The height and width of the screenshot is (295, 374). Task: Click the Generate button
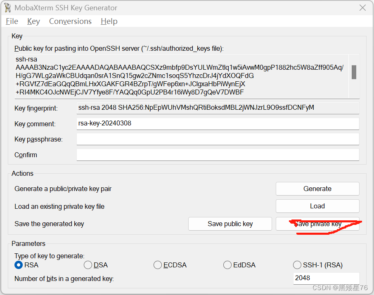coord(317,189)
